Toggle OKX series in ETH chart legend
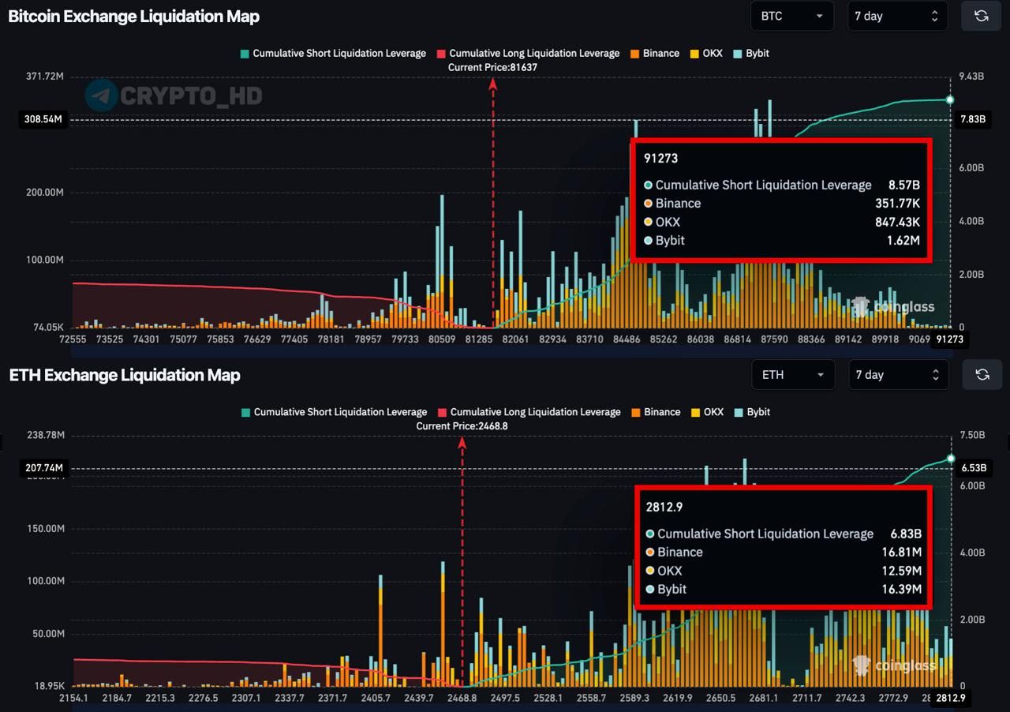The height and width of the screenshot is (712, 1010). tap(707, 412)
